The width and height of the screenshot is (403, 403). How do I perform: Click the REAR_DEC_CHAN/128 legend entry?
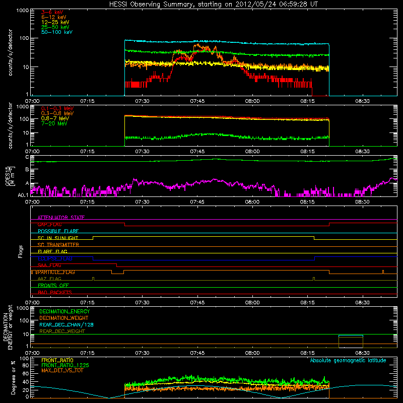66,325
